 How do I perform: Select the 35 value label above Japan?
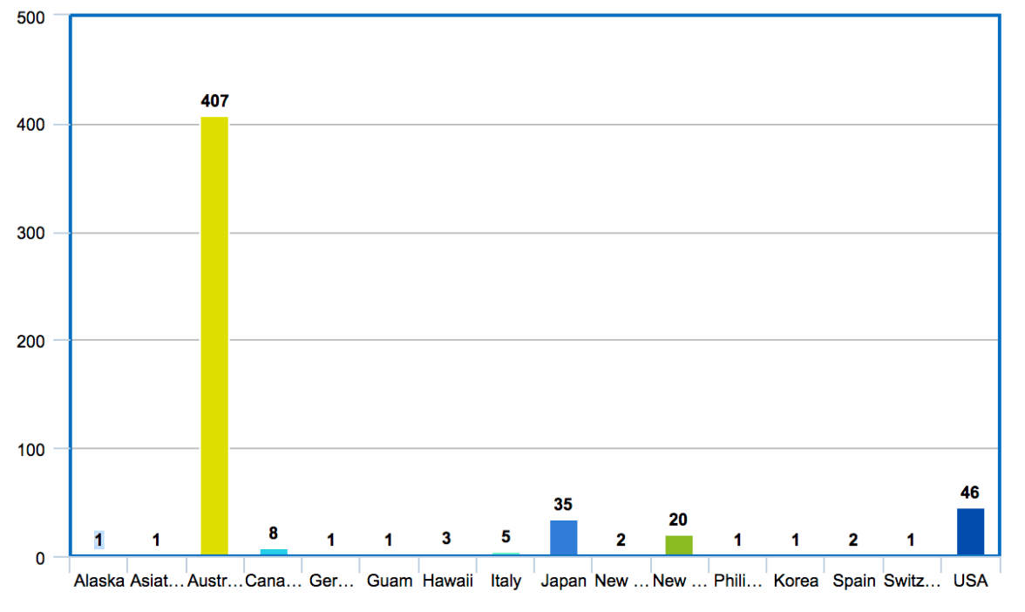pos(563,505)
